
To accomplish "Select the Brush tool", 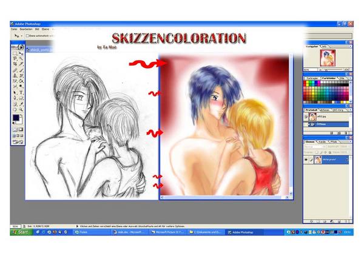I will (x=21, y=70).
